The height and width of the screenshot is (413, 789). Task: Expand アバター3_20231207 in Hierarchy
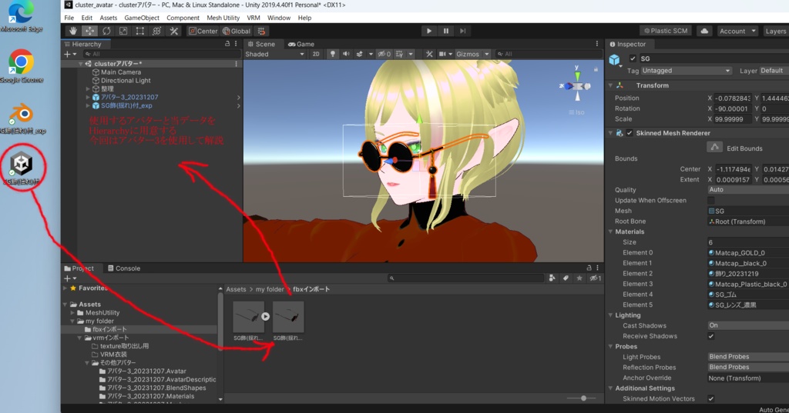pos(88,98)
